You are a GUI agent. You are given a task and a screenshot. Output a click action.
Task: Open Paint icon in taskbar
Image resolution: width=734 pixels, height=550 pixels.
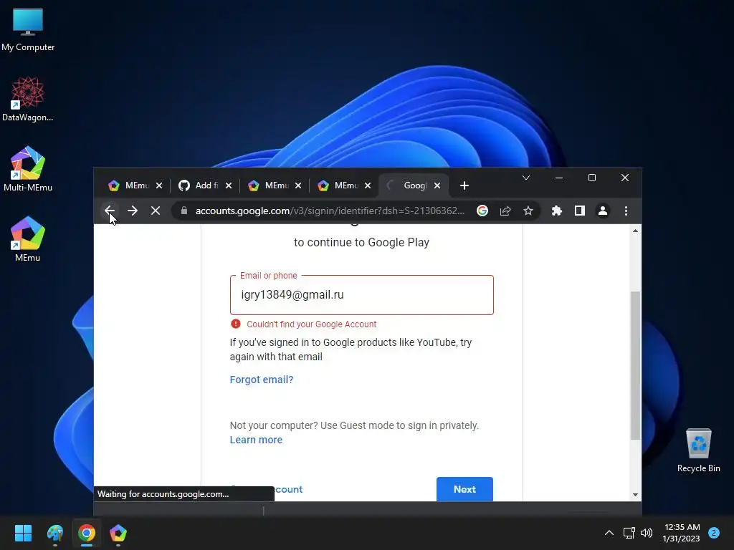coord(55,533)
